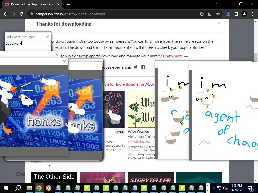Click the muted volume tray icon
The width and height of the screenshot is (258, 193).
pyautogui.click(x=225, y=188)
